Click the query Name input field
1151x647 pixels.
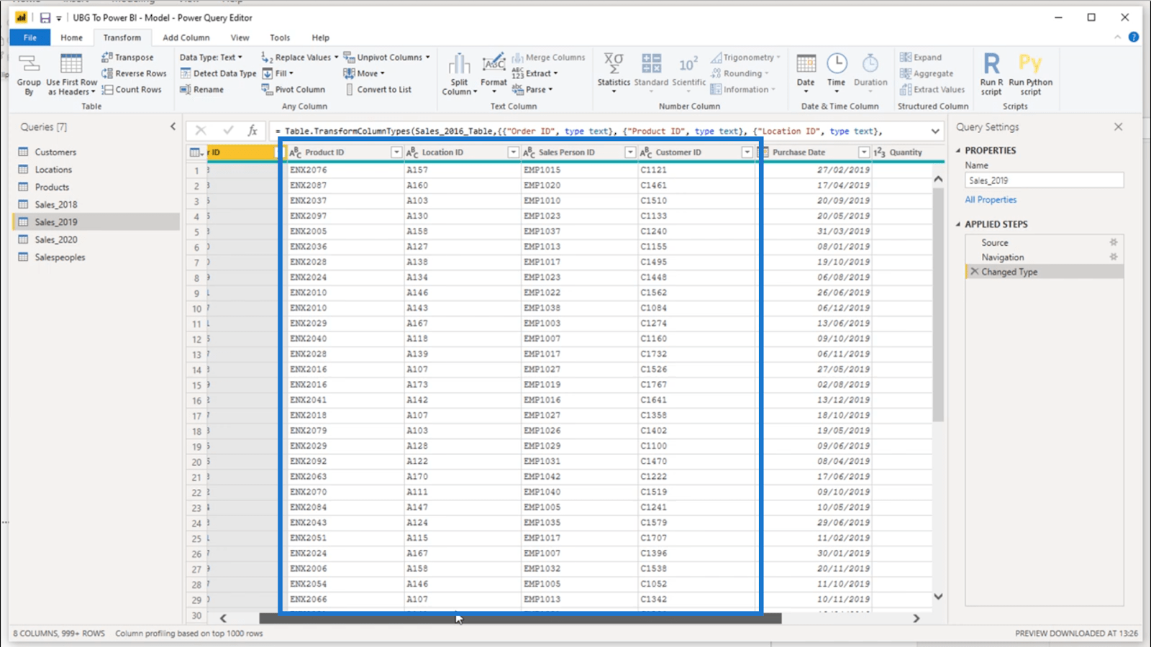click(x=1044, y=180)
